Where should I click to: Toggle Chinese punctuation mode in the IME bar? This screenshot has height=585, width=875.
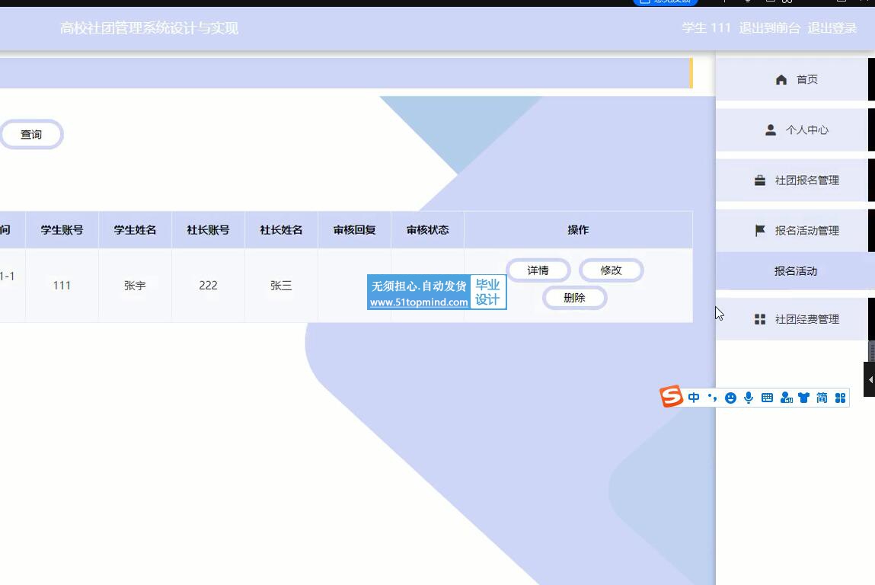pyautogui.click(x=712, y=398)
